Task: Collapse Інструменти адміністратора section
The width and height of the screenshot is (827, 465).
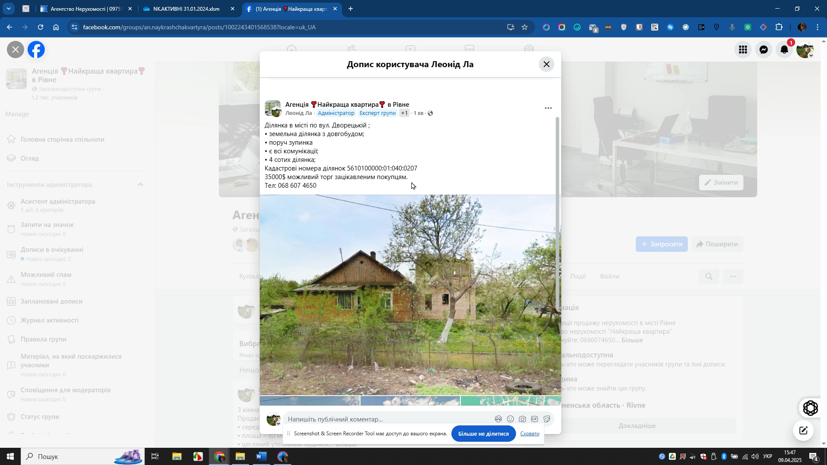Action: click(x=140, y=185)
